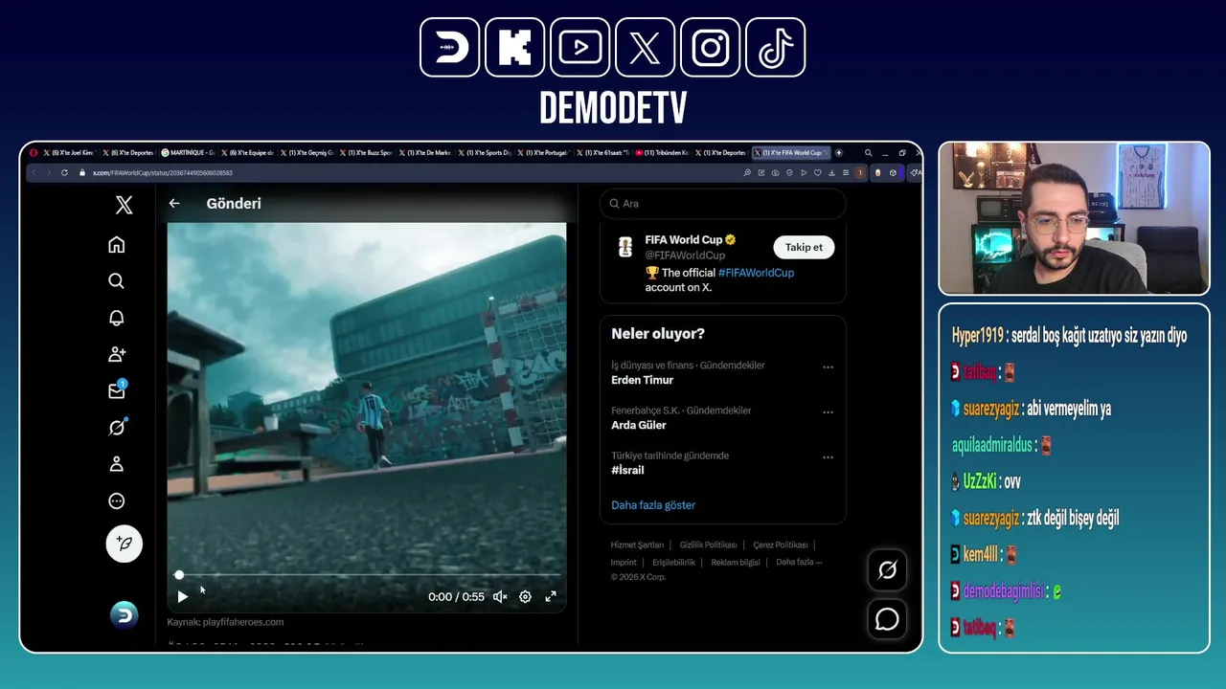Click the video progress bar scrubber

pos(369,575)
